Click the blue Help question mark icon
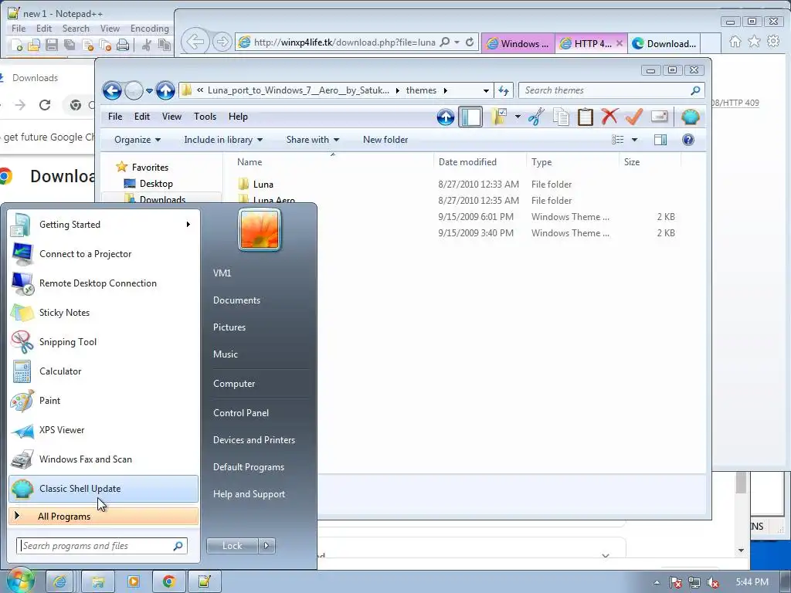 coord(688,140)
